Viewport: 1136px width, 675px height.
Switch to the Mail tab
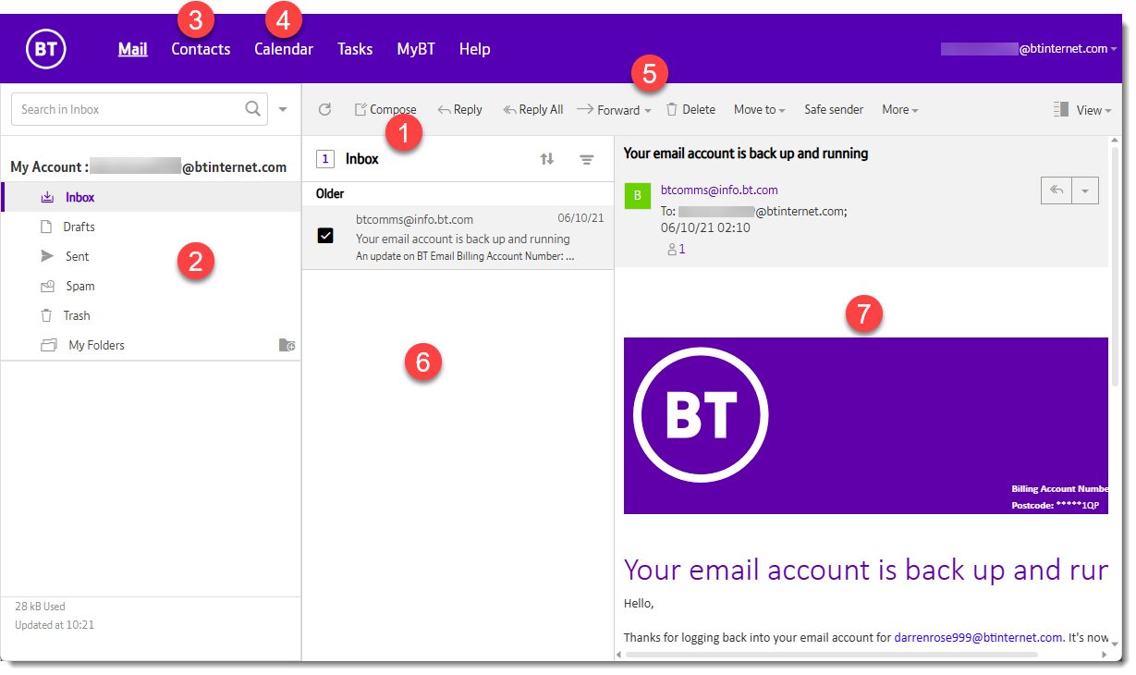pos(133,49)
